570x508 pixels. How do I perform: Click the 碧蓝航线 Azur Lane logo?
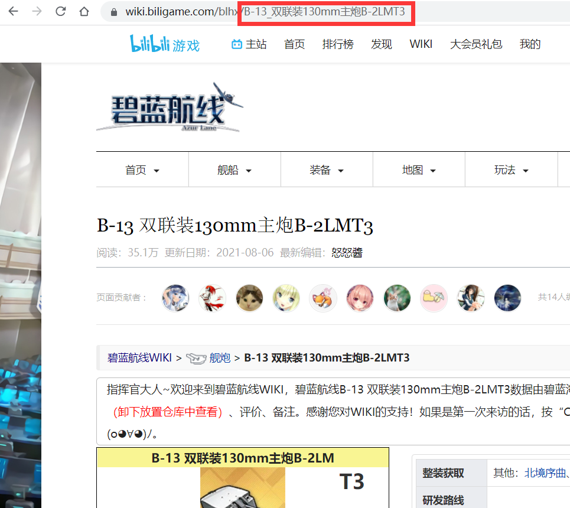pyautogui.click(x=170, y=108)
